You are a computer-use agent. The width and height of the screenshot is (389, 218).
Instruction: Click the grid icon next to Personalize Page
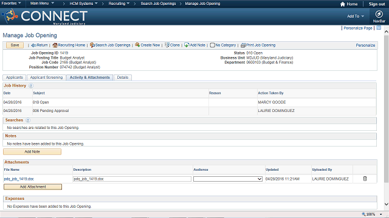379,28
